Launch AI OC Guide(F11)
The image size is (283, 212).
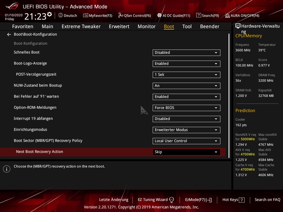click(174, 15)
